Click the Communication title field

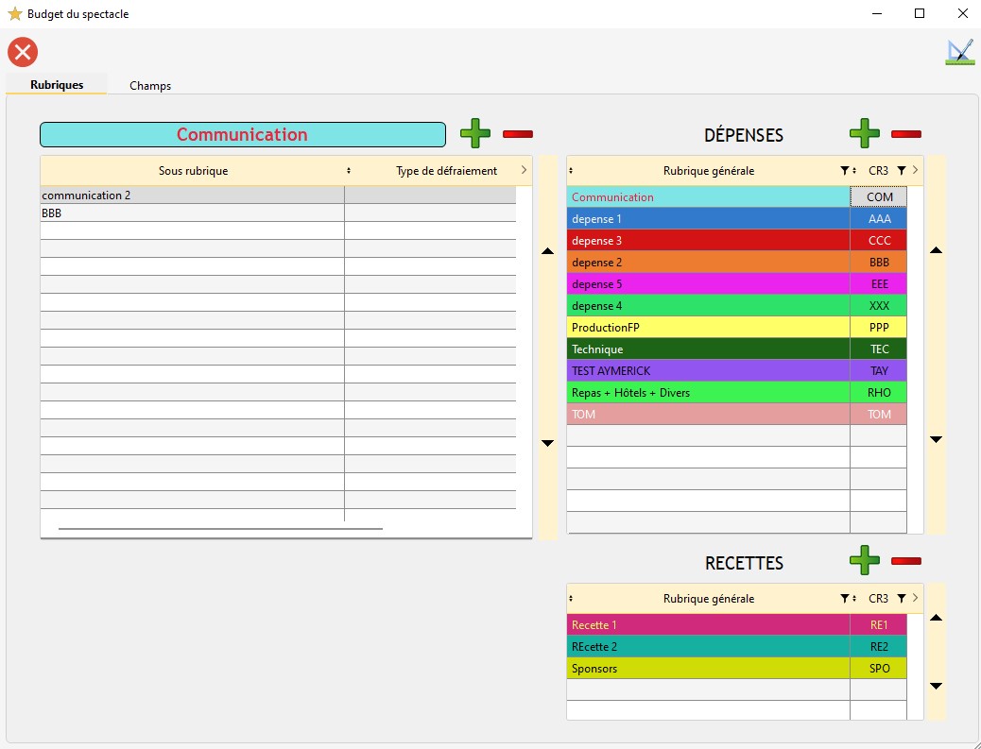point(242,134)
